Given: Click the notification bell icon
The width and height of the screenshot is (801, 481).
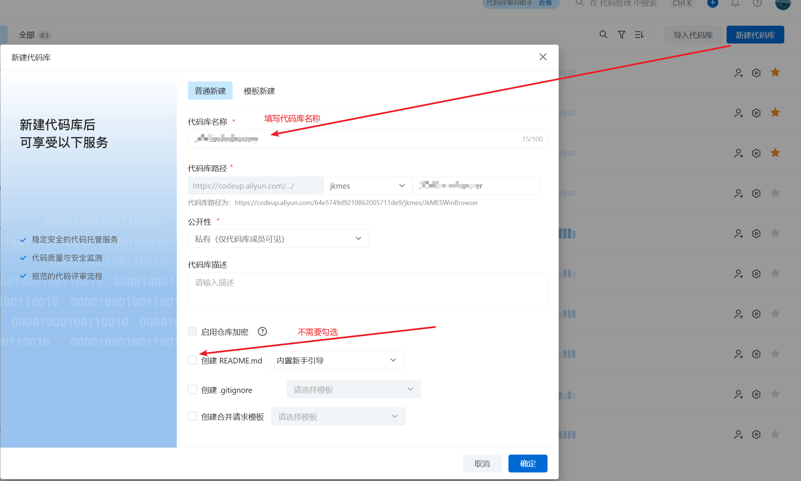Looking at the screenshot, I should (x=735, y=3).
